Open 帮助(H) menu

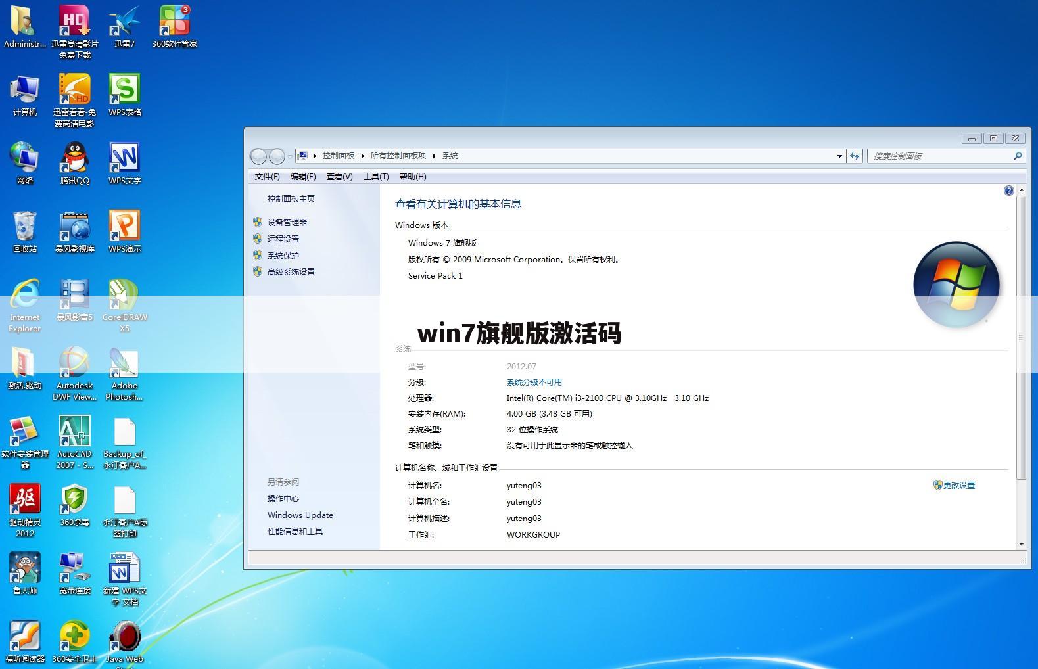click(x=412, y=176)
